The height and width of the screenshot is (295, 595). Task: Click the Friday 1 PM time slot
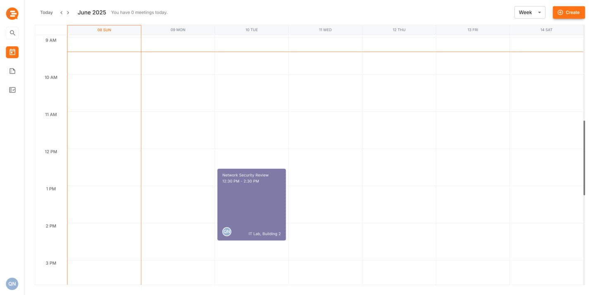[472, 204]
